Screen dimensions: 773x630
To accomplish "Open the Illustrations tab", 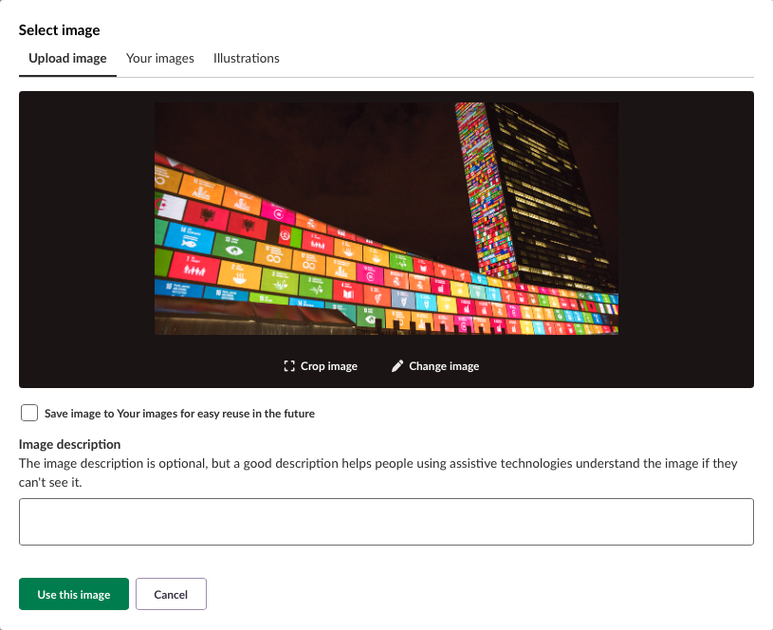I will click(246, 58).
